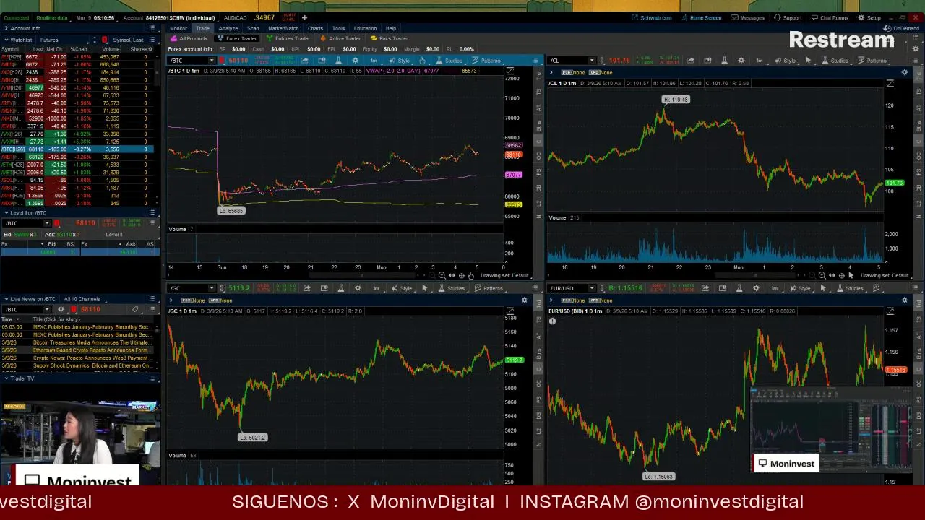Open the Pairs Trader sub-tab
Viewport: 925px width, 520px height.
[390, 38]
